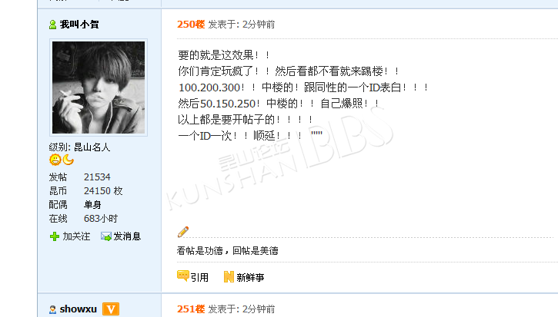
Task: Open the profile of user 我叫小贺
Action: coord(79,25)
